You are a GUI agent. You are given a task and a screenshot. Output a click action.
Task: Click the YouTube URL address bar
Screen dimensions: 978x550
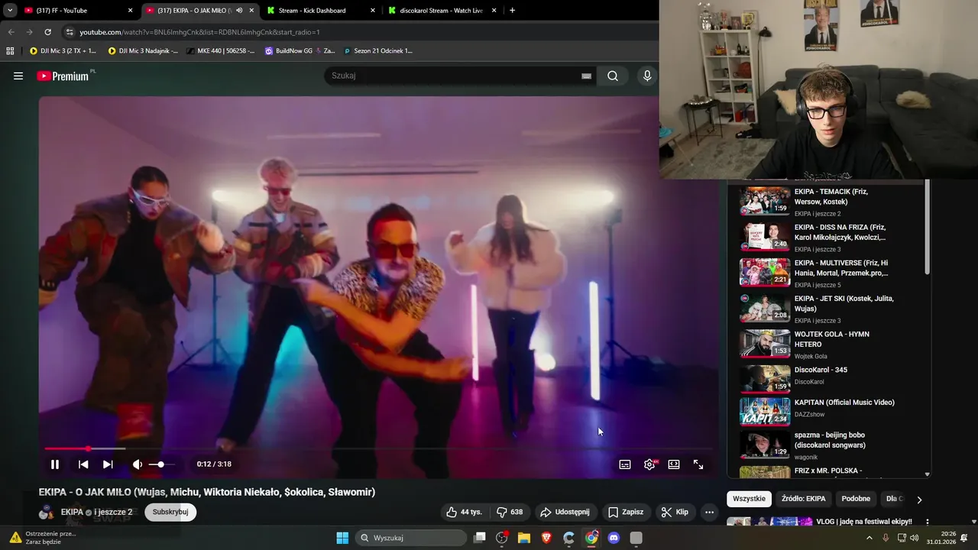(200, 32)
